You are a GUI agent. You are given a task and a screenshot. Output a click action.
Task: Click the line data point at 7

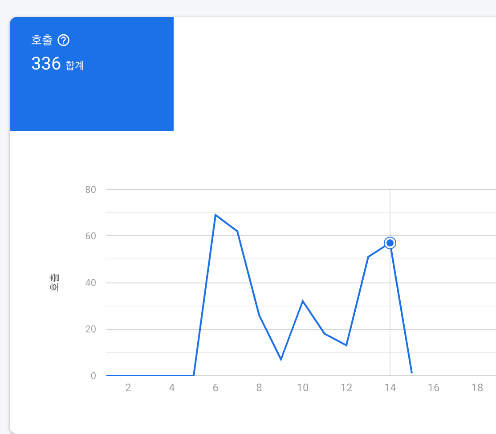pos(237,231)
